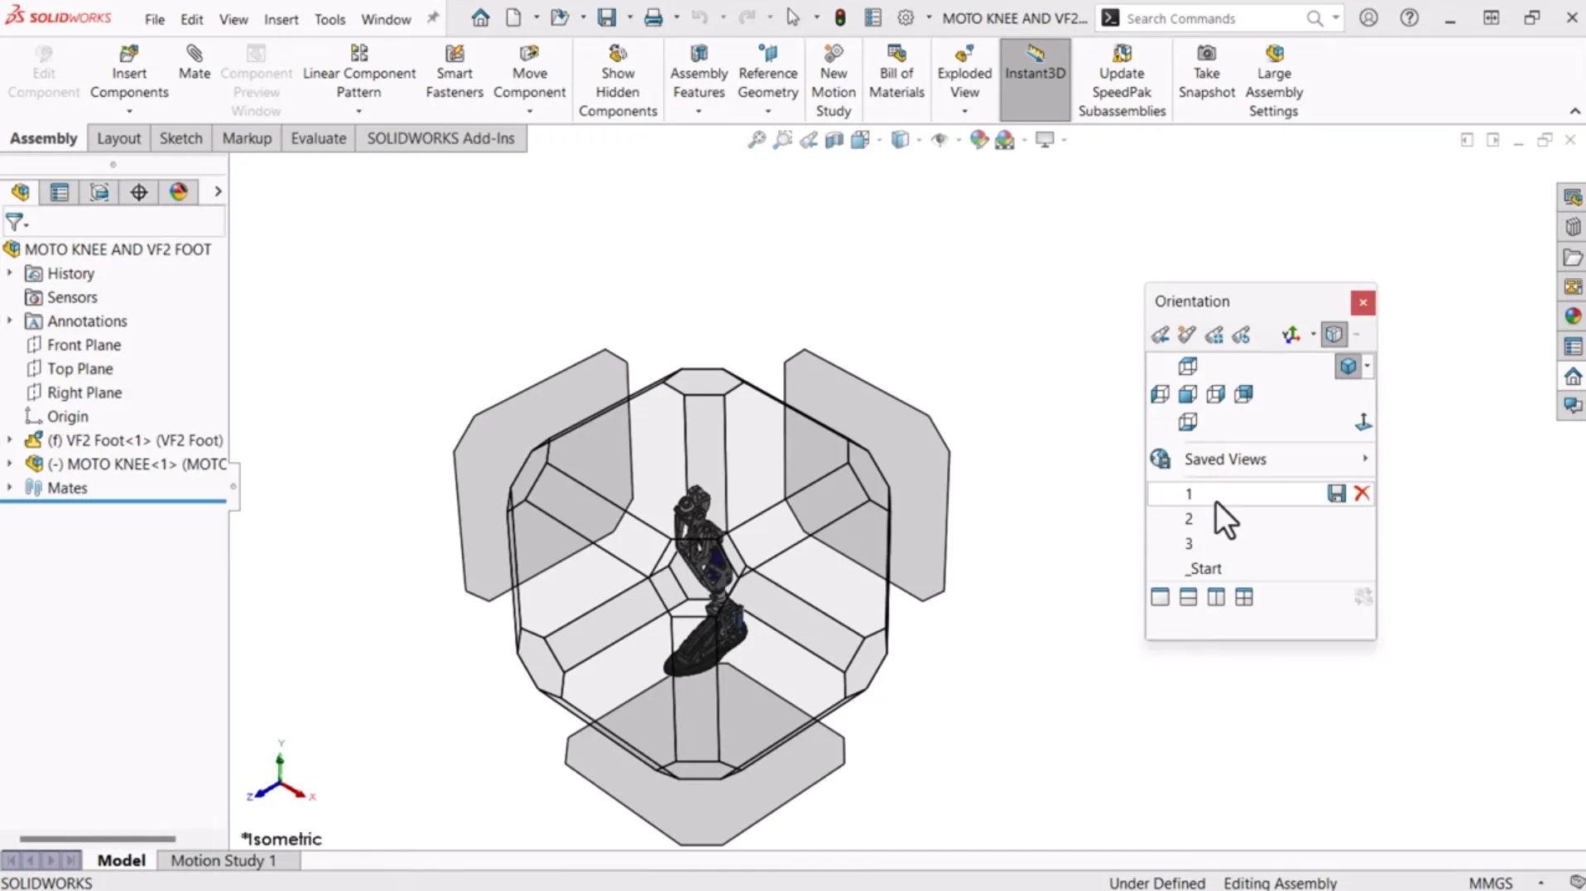Toggle the Instant3D button

[1035, 63]
